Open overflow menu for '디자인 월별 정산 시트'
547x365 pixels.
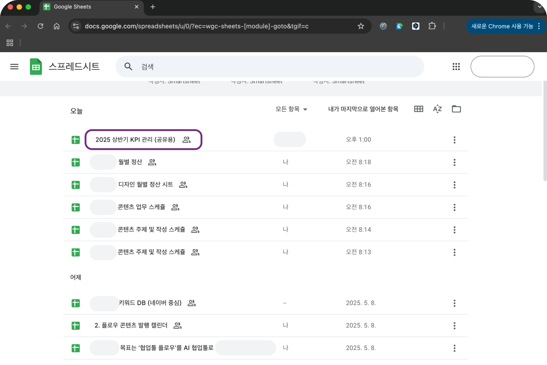454,185
